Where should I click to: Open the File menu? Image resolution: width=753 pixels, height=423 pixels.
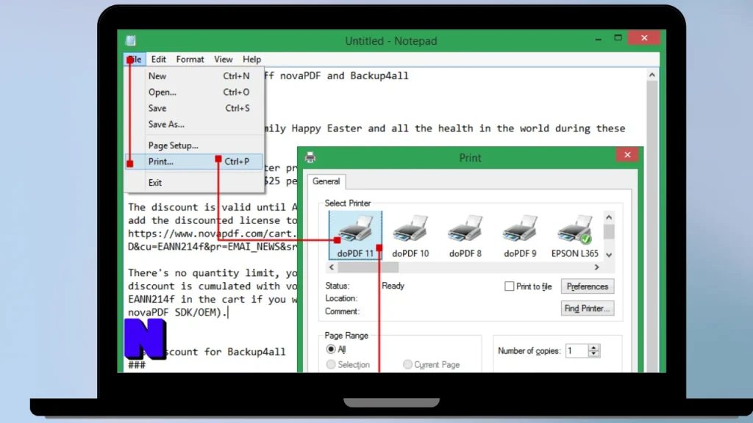click(135, 59)
